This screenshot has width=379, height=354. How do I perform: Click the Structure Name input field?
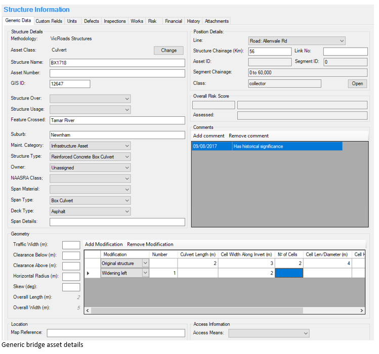[x=117, y=63]
